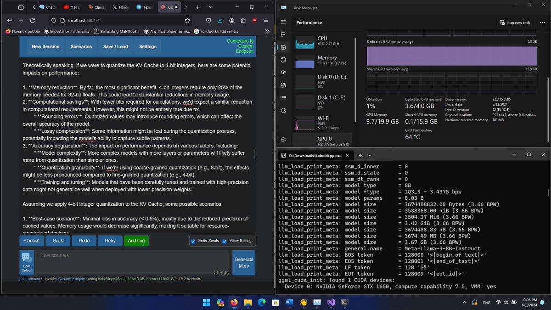Click Run new task in Task Manager
The image size is (551, 310).
click(515, 23)
